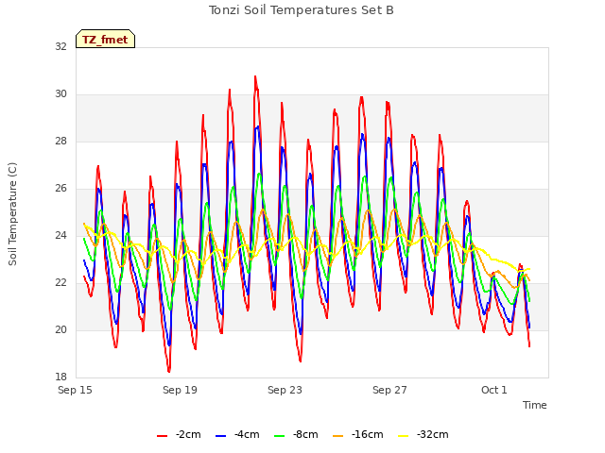This screenshot has height=453, width=605.
Task: Click the Sep 19 x-axis tick label
Action: [x=180, y=390]
